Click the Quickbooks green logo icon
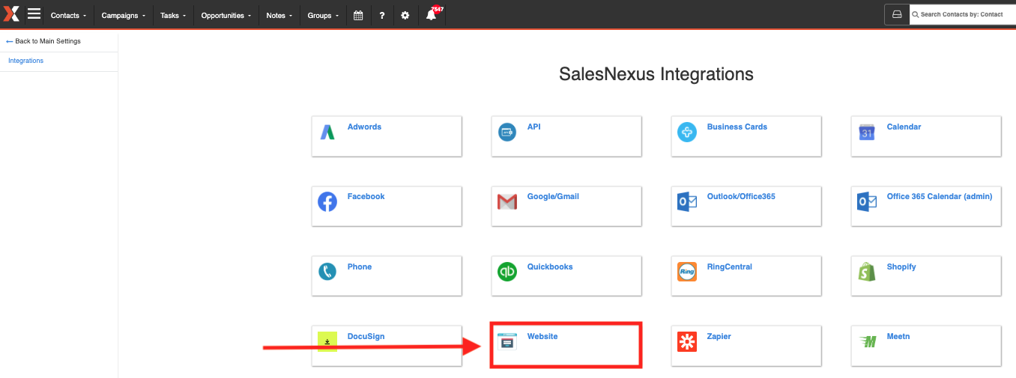Screen dimensions: 1016x378 (507, 272)
